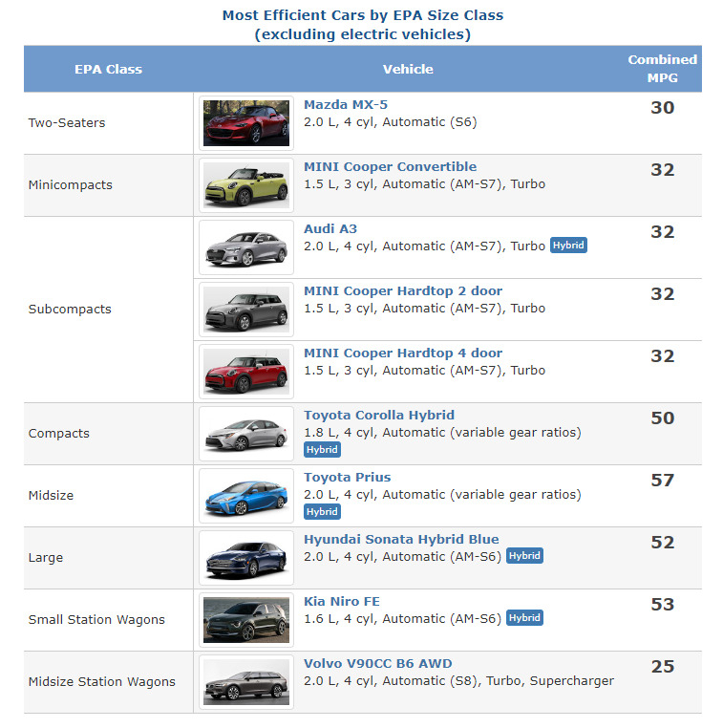Click the red Mazda MX-5 photo

coord(246,123)
